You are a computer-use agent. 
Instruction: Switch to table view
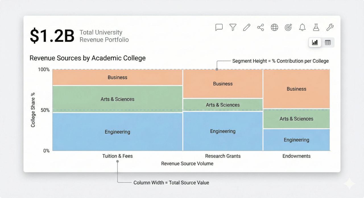328,42
